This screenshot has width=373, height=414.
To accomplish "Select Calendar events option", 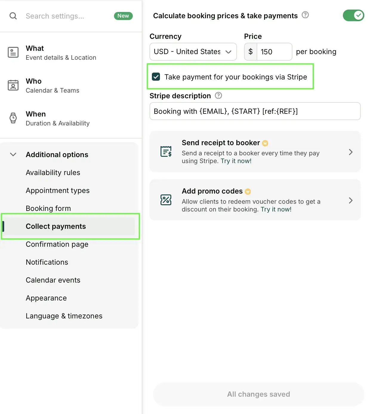I will (53, 280).
